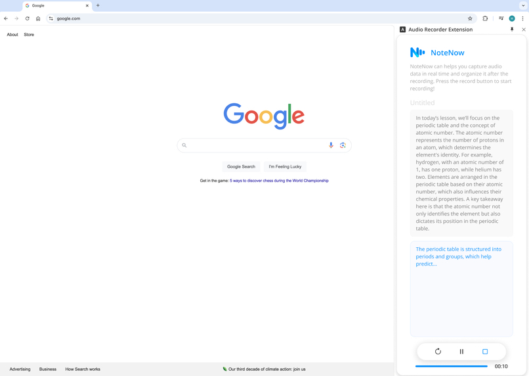Click the NoteNow title text
This screenshot has height=376, width=529.
click(448, 53)
